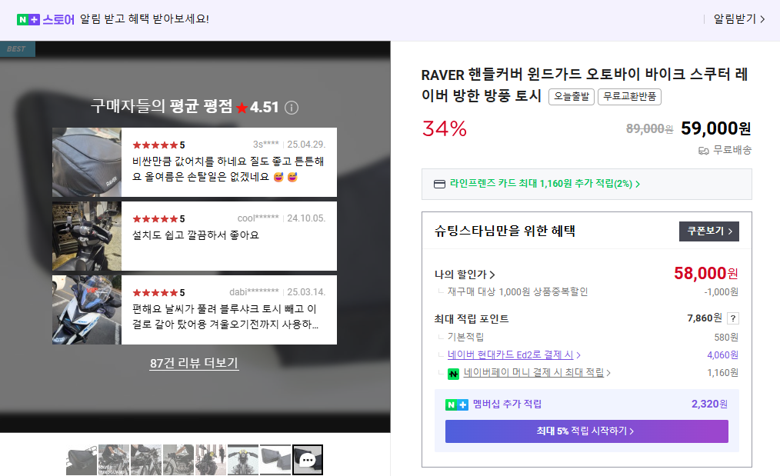Open 라인프렌즈 카드 추가 적립 link
The width and height of the screenshot is (780, 476).
click(x=545, y=184)
